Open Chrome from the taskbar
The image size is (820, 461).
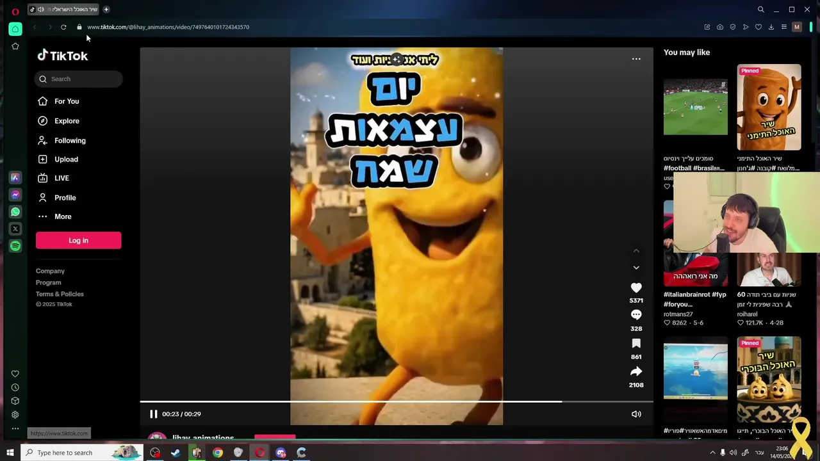[x=218, y=453]
